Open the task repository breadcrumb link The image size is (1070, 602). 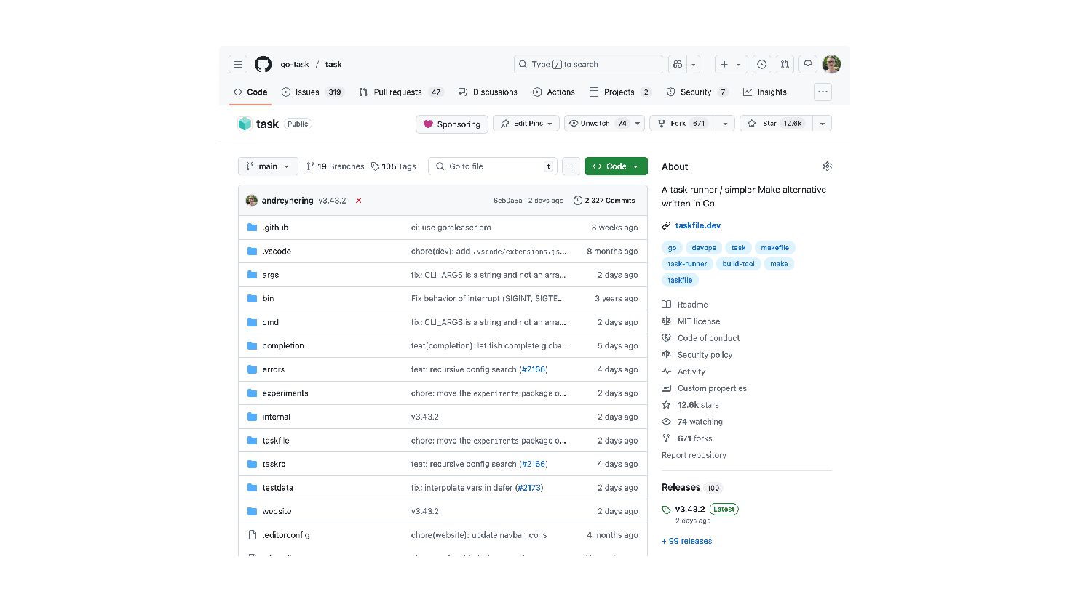pyautogui.click(x=333, y=64)
